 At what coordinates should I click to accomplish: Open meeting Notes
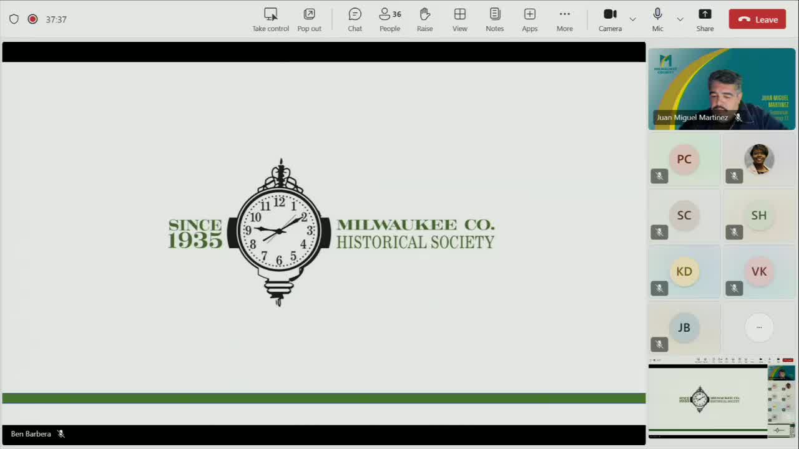click(x=495, y=19)
